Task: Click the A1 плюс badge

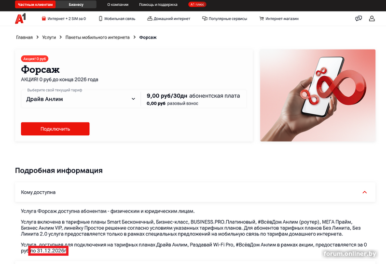Action: (x=197, y=4)
